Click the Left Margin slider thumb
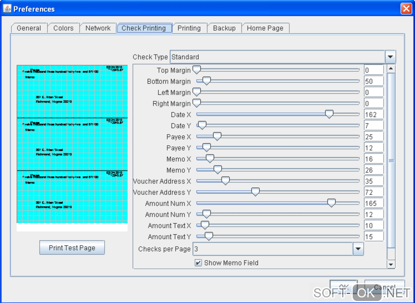Screen dimensions: 415x303 [x=197, y=92]
